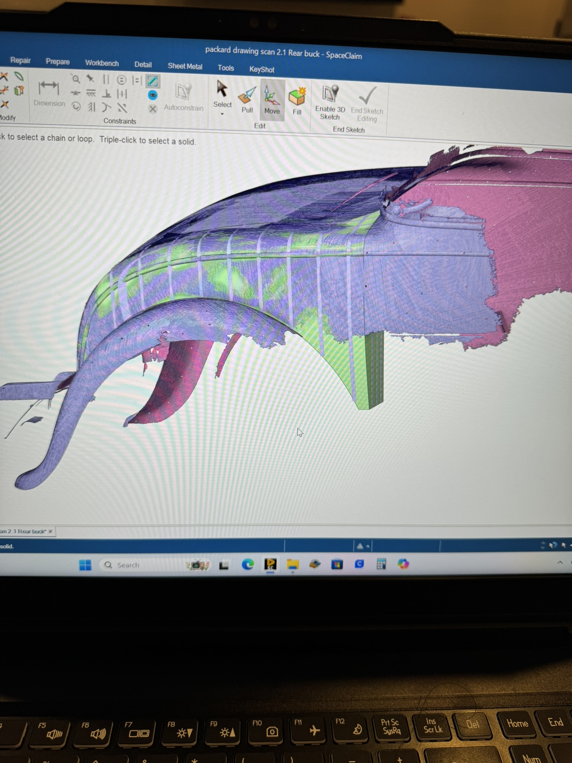
Task: Click the status bar cursor selection icon
Action: coord(563,545)
